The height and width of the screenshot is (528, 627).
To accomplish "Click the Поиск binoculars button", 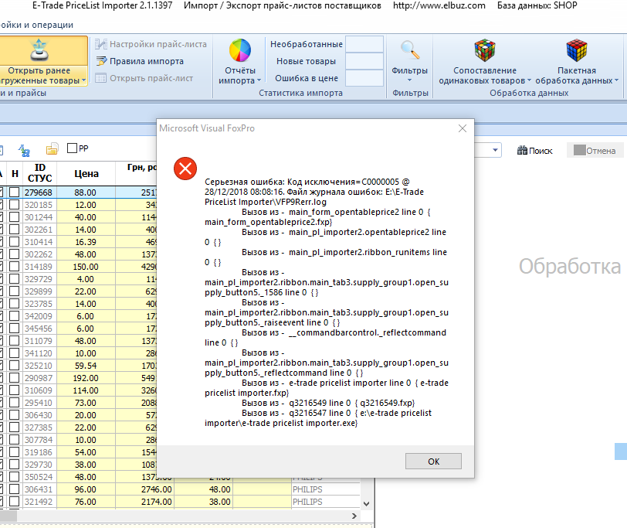I will [x=534, y=151].
